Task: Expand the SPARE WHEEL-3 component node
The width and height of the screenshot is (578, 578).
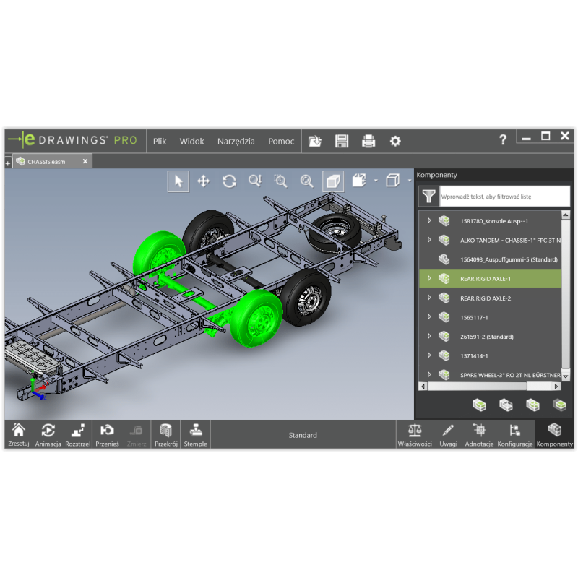Action: tap(429, 375)
